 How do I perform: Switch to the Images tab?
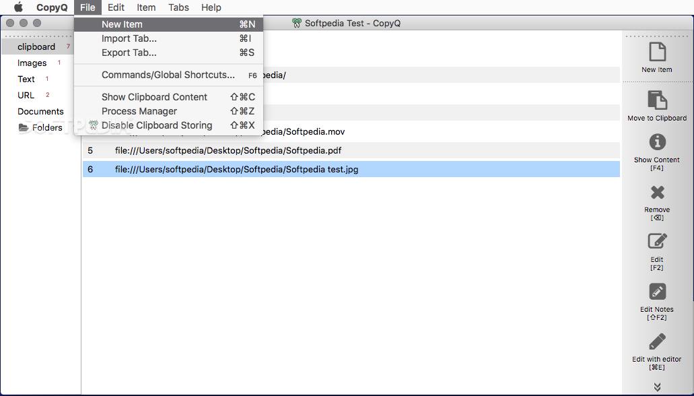click(x=32, y=63)
